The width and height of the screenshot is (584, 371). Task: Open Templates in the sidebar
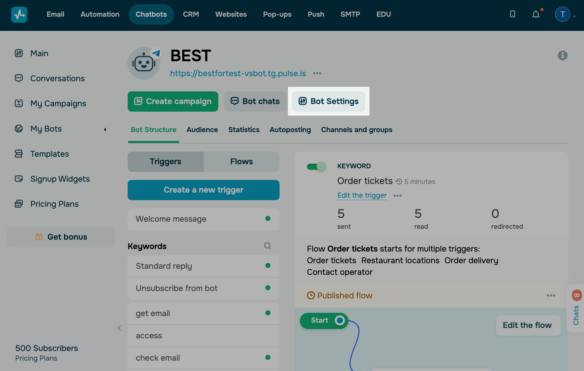pyautogui.click(x=50, y=154)
